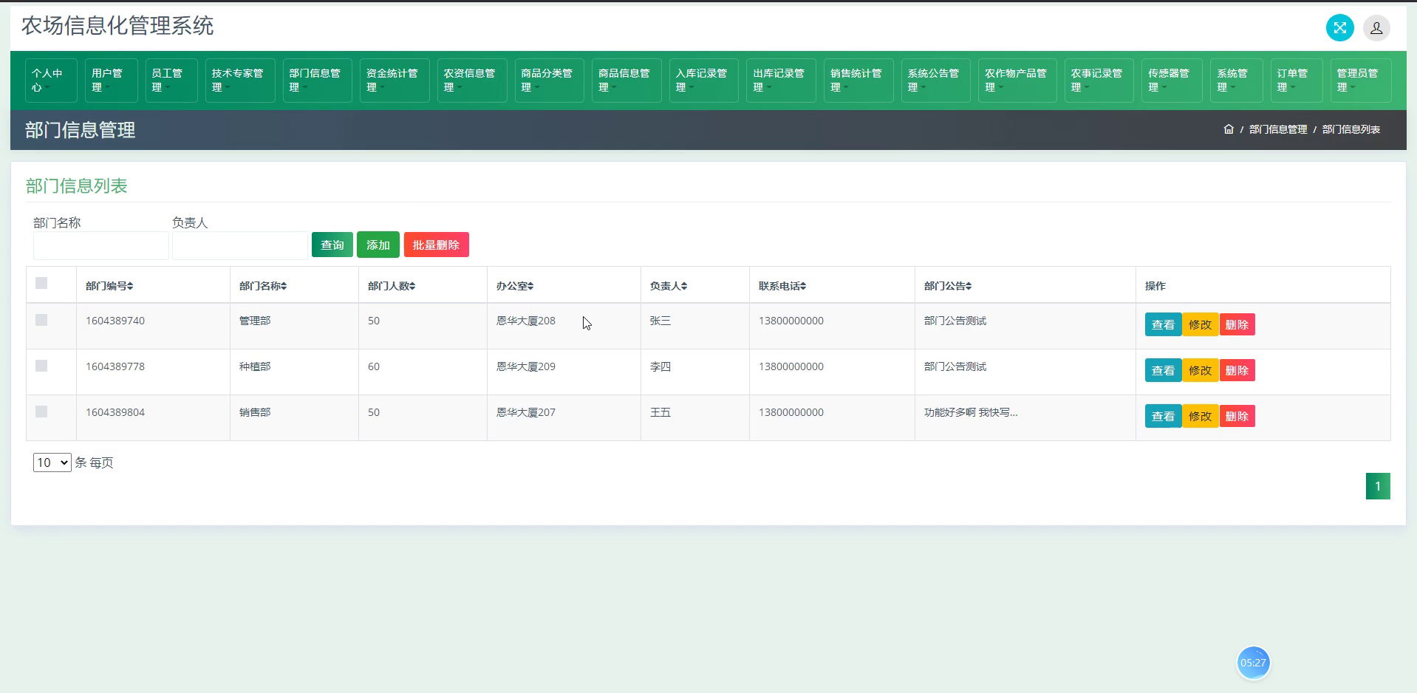Click the announcement text 功能好多啊 我快写...
Viewport: 1417px width, 693px height.
click(971, 412)
